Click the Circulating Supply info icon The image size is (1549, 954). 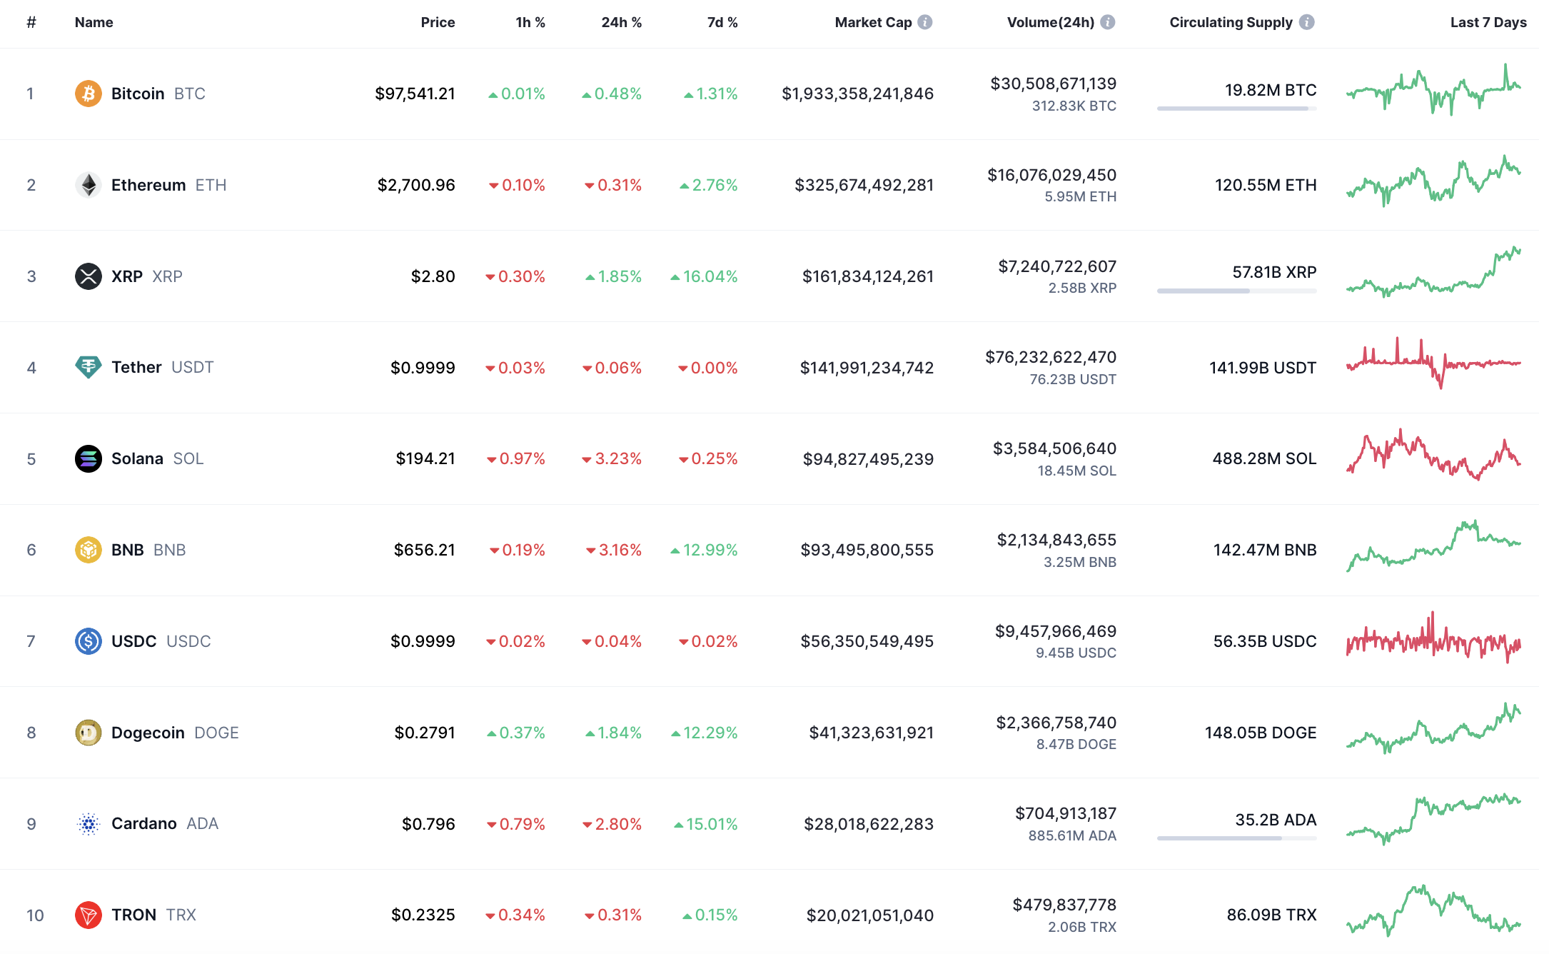click(x=1306, y=22)
